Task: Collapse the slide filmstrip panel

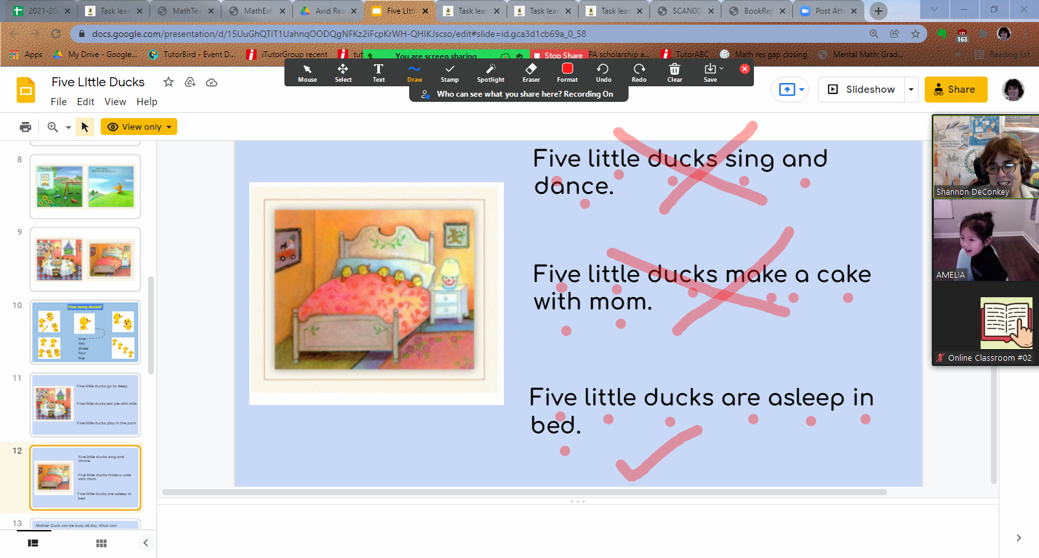Action: (145, 543)
